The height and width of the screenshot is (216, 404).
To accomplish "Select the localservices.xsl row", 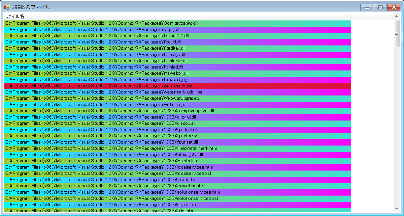I will tap(177, 174).
